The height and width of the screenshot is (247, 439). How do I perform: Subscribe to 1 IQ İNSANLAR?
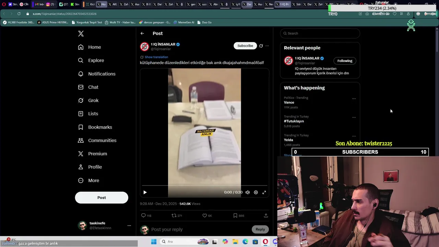[x=245, y=46]
